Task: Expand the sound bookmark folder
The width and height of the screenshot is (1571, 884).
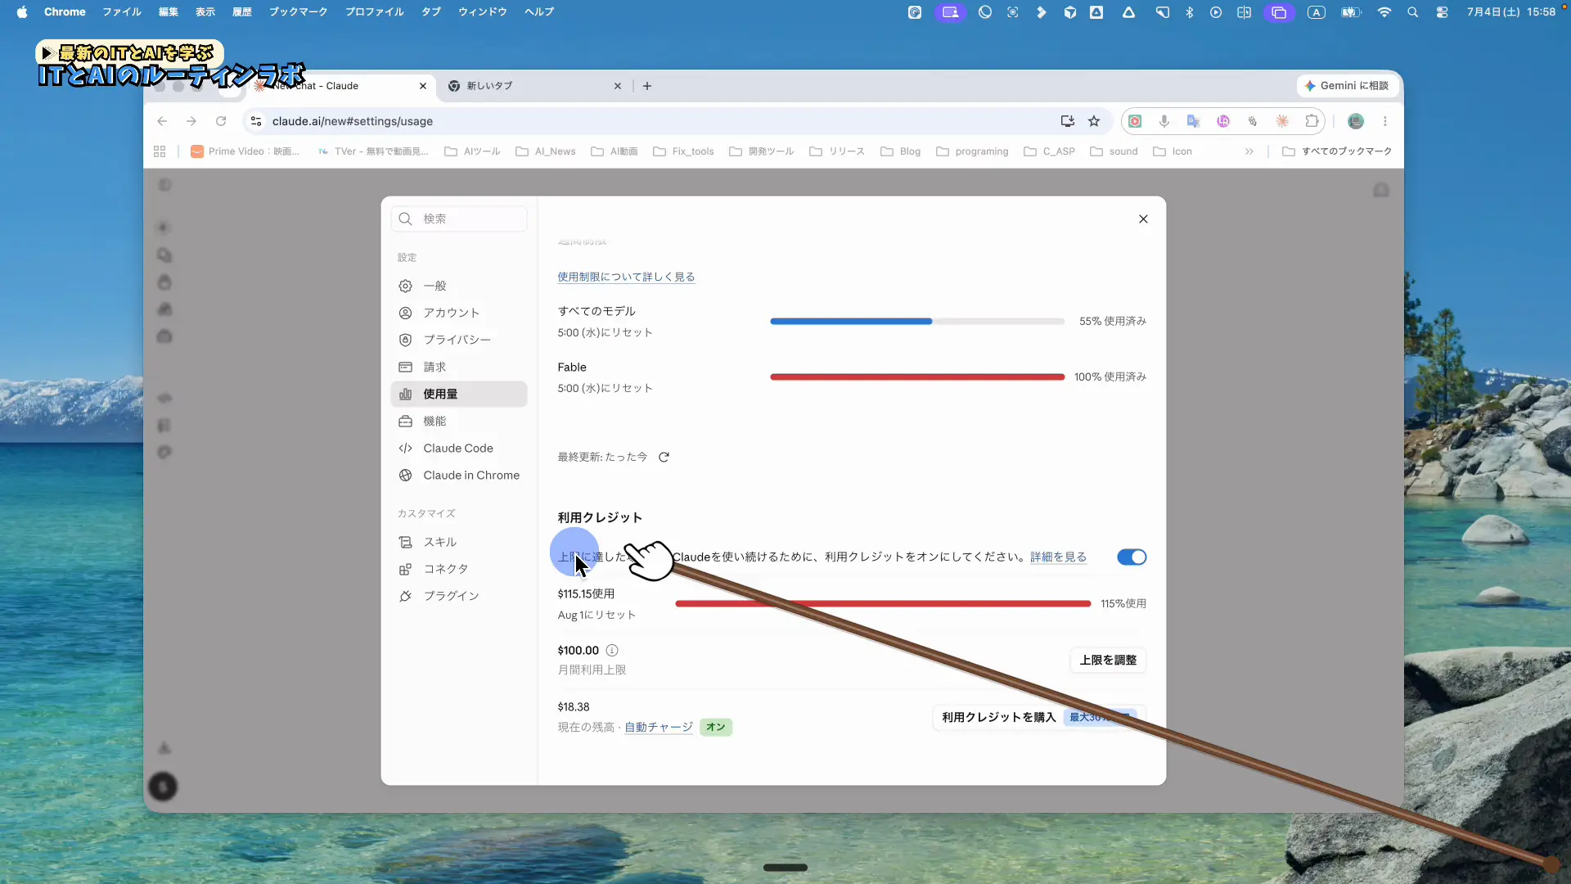Action: point(1114,151)
